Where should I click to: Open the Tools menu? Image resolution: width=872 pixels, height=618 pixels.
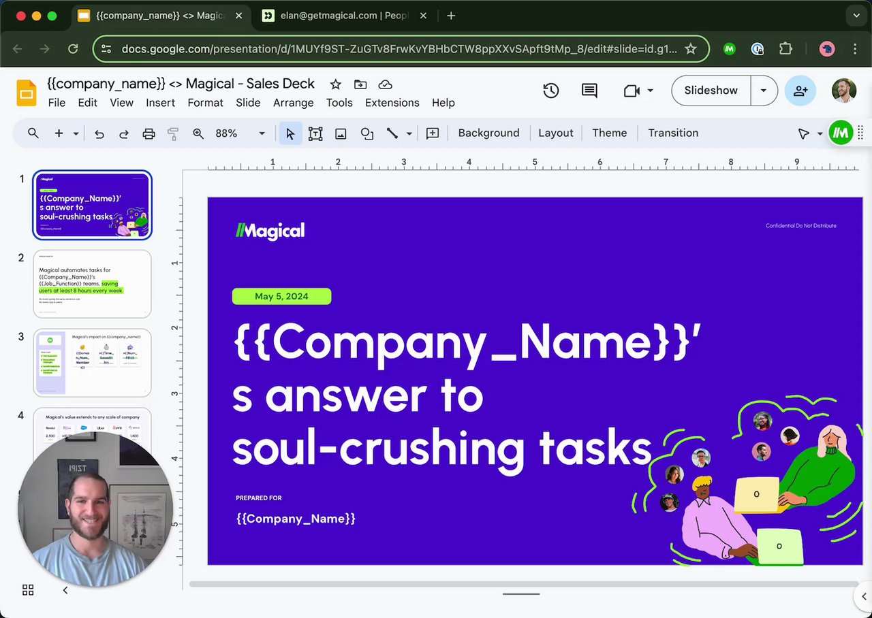pyautogui.click(x=339, y=103)
